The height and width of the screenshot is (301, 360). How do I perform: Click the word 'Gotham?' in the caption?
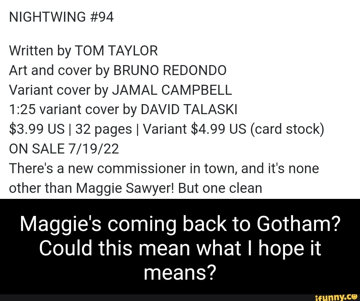click(x=298, y=224)
